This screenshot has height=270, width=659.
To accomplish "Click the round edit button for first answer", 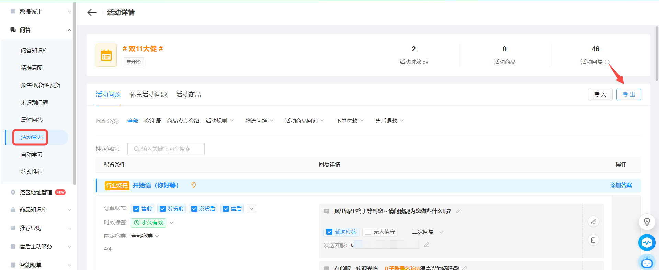I will coord(593,221).
